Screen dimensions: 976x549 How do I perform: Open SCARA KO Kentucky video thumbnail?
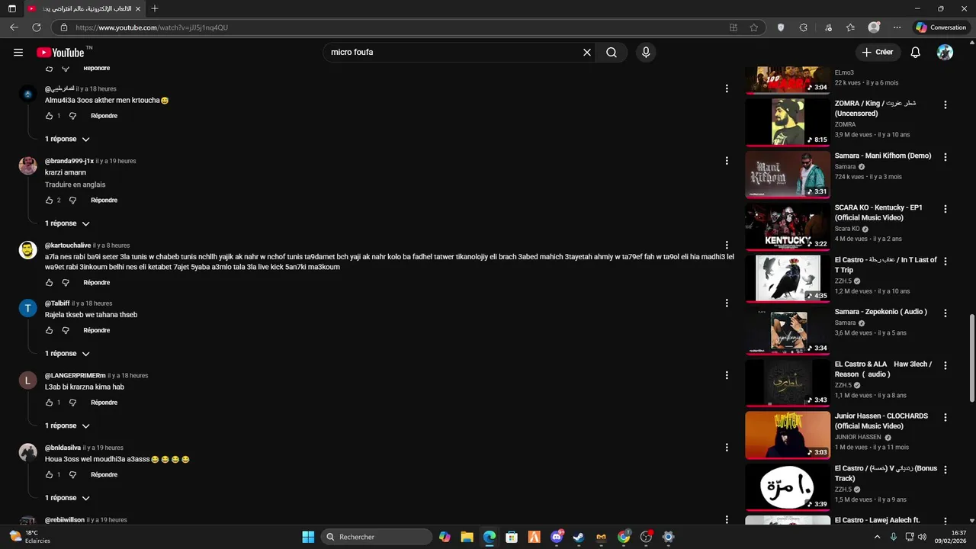coord(788,226)
